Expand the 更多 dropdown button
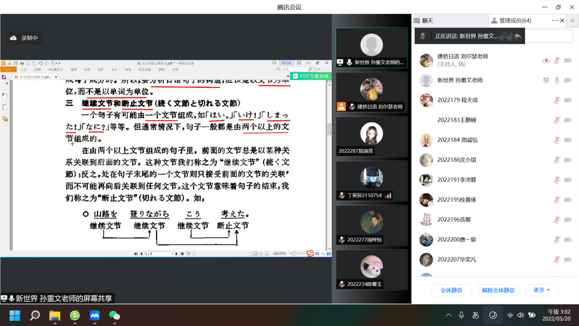Image resolution: width=579 pixels, height=326 pixels. click(542, 290)
